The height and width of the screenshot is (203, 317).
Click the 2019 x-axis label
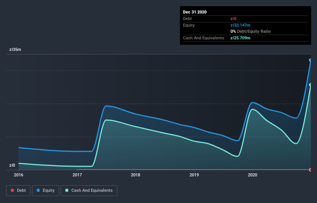click(194, 175)
